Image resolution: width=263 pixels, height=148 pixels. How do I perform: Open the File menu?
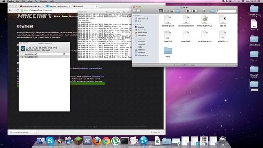point(18,1)
